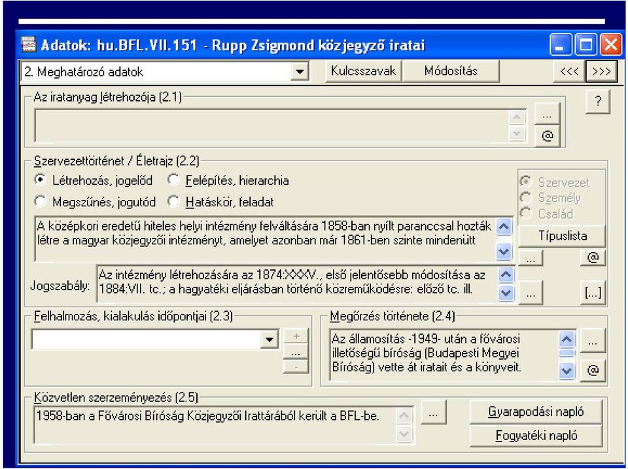The image size is (628, 469).
Task: Click @ button under Típuslista
Action: (593, 258)
